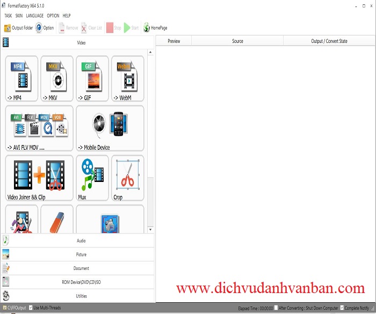Expand the Document category
Image resolution: width=376 pixels, height=314 pixels.
click(x=77, y=268)
